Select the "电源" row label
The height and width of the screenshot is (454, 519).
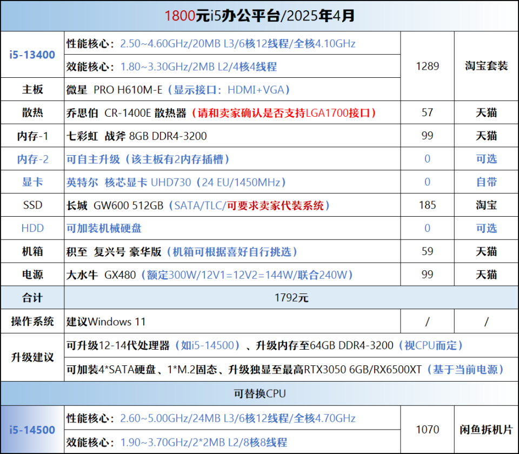coord(32,275)
